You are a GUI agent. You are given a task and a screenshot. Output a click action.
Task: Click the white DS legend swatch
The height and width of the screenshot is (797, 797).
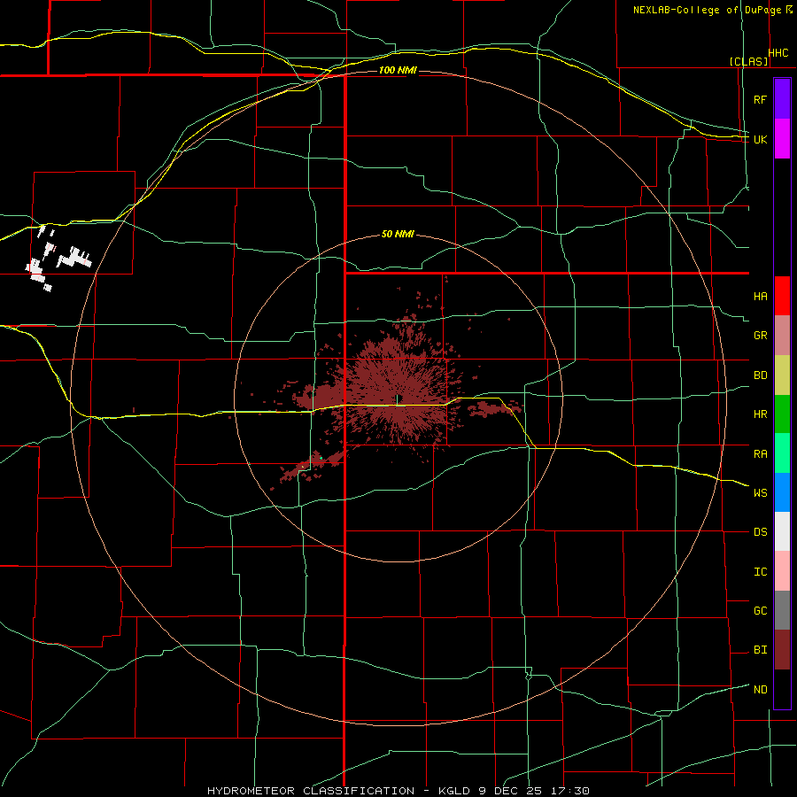click(782, 531)
